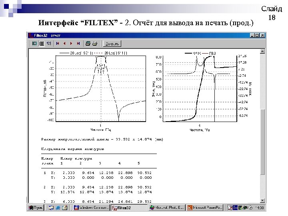
Task: Open printer setup from the toolbar
Action: pos(88,44)
